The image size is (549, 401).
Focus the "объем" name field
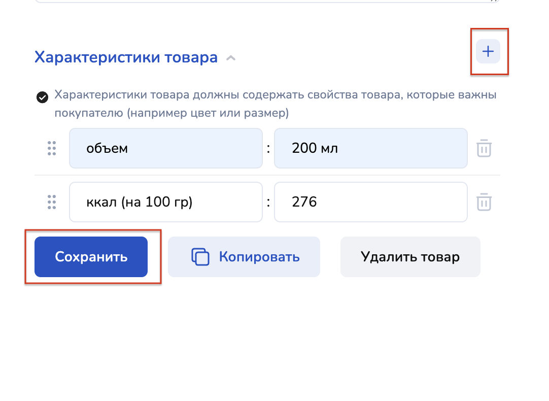point(165,148)
